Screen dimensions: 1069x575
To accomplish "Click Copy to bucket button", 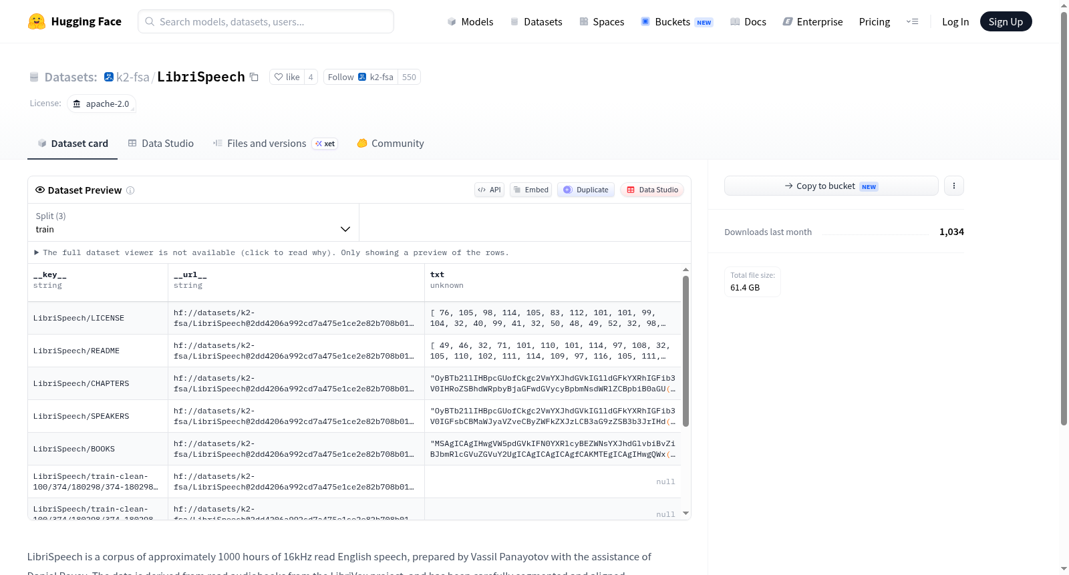I will click(x=831, y=186).
